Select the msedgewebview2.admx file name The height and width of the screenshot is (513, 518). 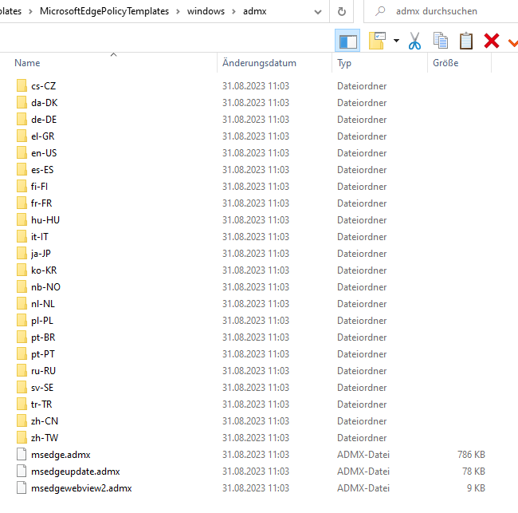81,488
